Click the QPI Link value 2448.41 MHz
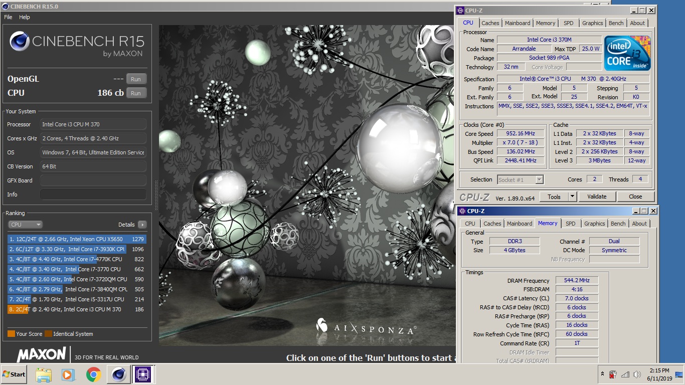The height and width of the screenshot is (385, 685). point(520,160)
